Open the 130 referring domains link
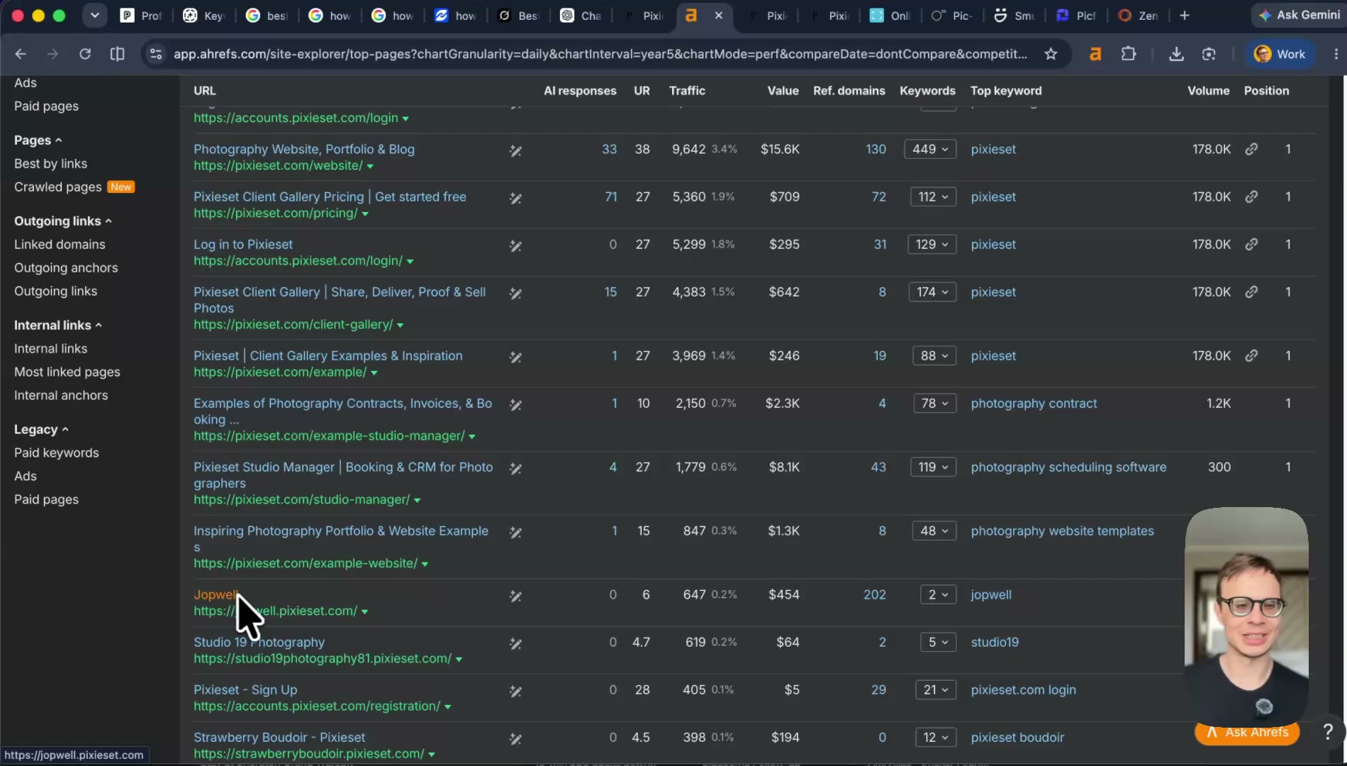Image resolution: width=1347 pixels, height=766 pixels. pyautogui.click(x=876, y=149)
